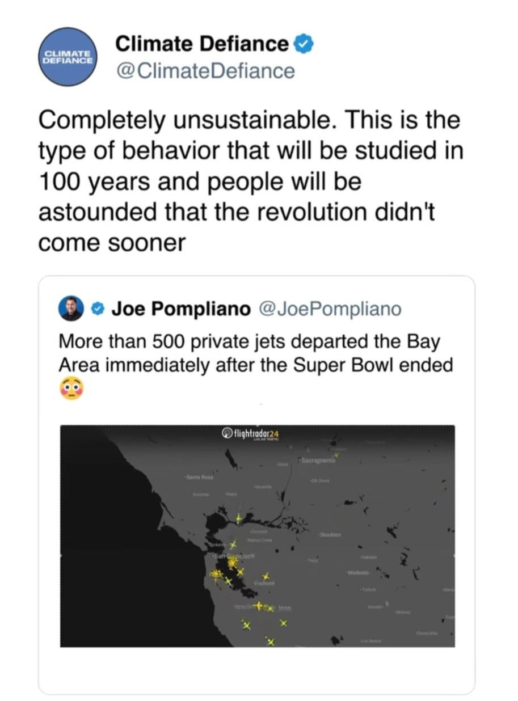Select the plane icon near Fremont label
Viewport: 518px width, 701px height.
(x=266, y=576)
